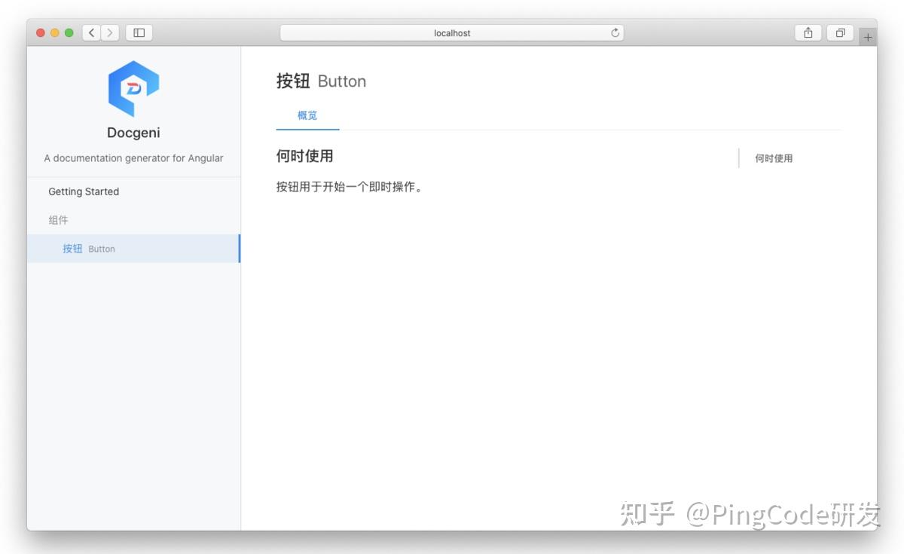Toggle the Safari sidebar icon
This screenshot has width=904, height=554.
coord(139,32)
